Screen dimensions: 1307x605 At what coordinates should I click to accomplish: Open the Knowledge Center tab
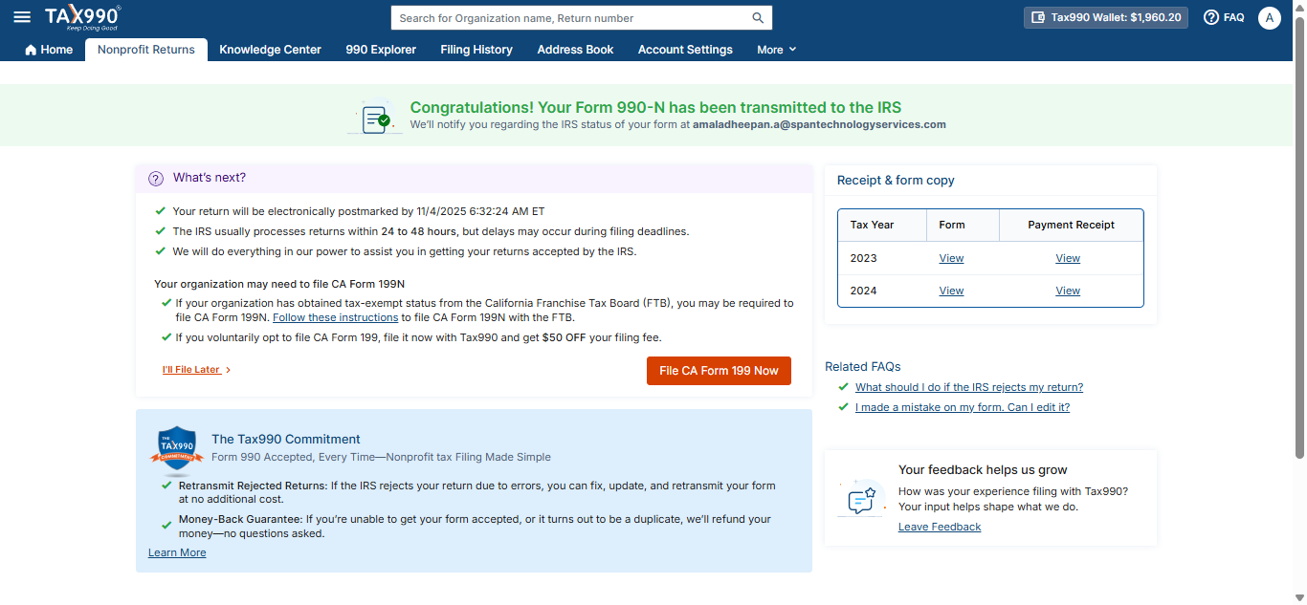click(x=271, y=50)
